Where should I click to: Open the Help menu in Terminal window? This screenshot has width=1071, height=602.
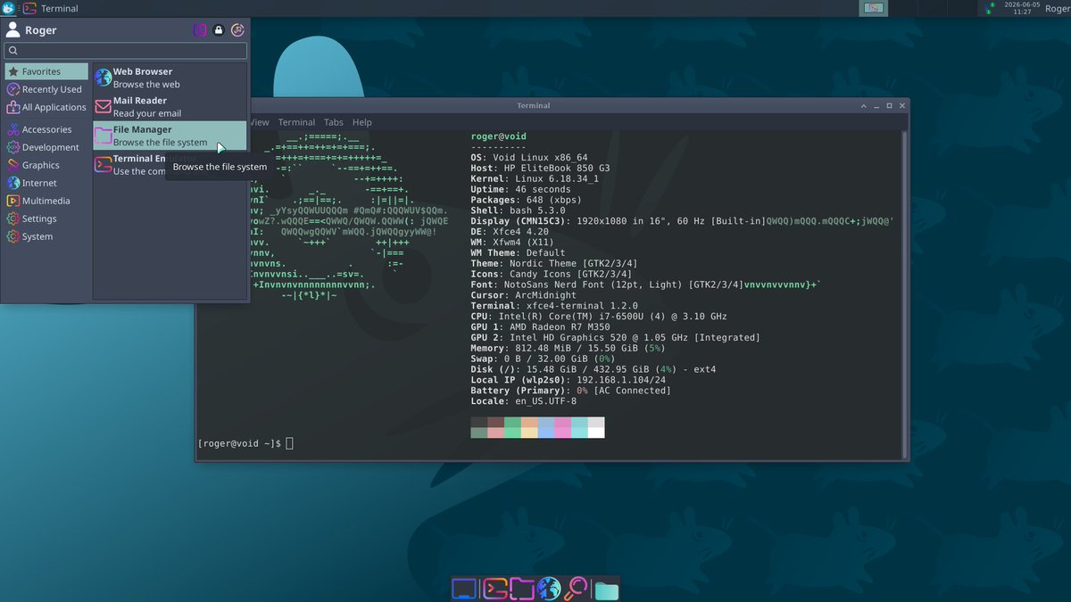click(x=361, y=122)
